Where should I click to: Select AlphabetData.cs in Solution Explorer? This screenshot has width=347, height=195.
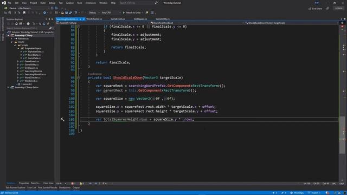tap(35, 51)
